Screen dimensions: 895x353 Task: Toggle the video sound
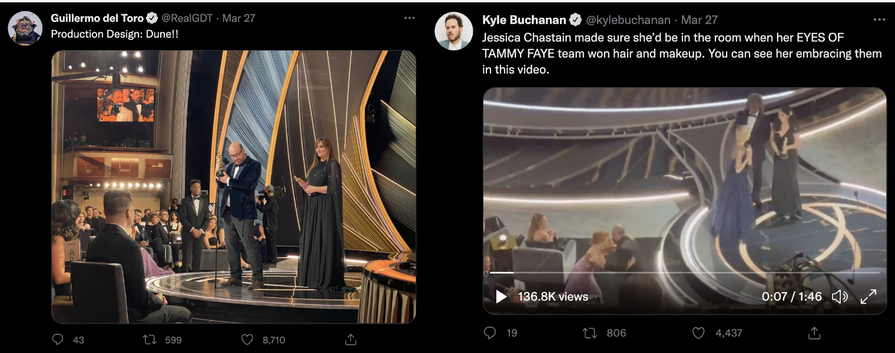click(x=839, y=297)
